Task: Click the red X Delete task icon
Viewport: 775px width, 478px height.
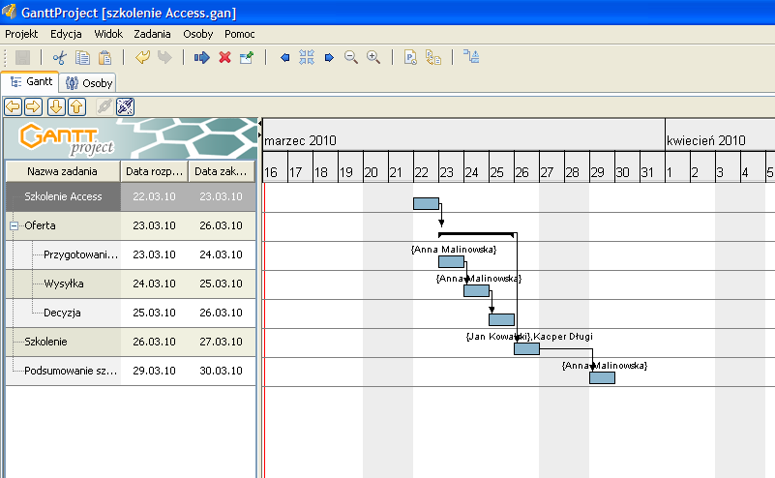Action: tap(224, 57)
